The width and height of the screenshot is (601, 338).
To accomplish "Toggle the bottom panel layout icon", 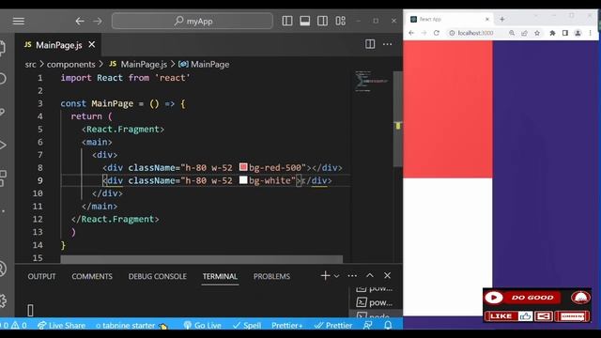I will click(x=304, y=21).
